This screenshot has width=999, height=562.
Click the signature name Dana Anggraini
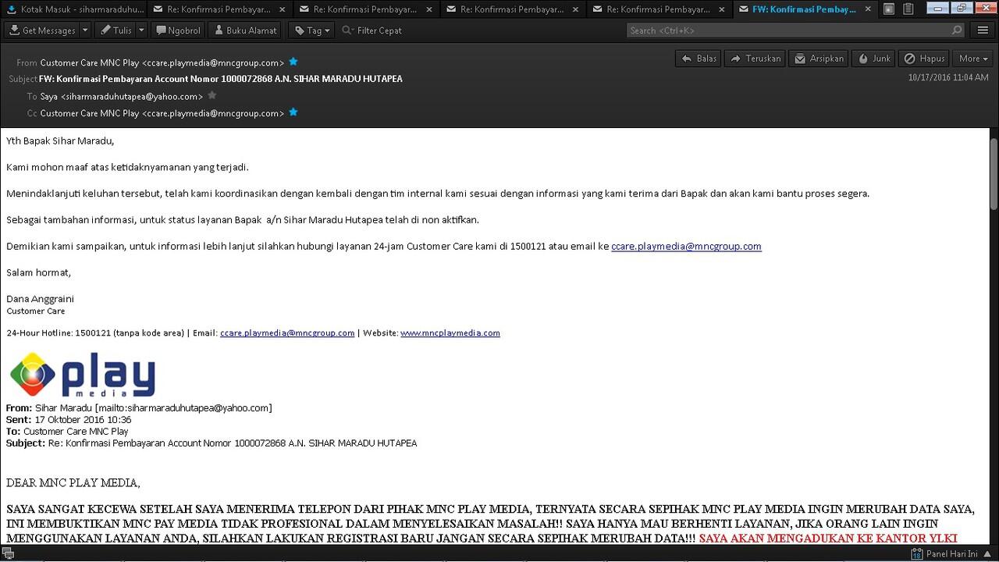(x=40, y=299)
